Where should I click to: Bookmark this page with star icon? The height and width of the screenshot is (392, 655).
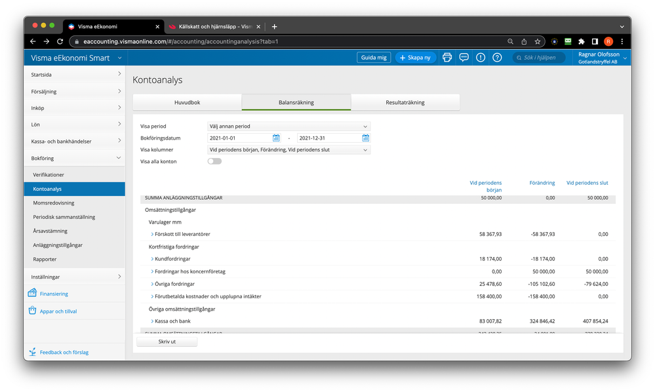[538, 41]
